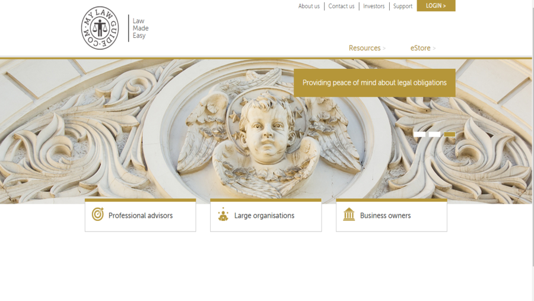534x301 pixels.
Task: Click the 'Providing peace of mind' banner caption
Action: pos(374,83)
